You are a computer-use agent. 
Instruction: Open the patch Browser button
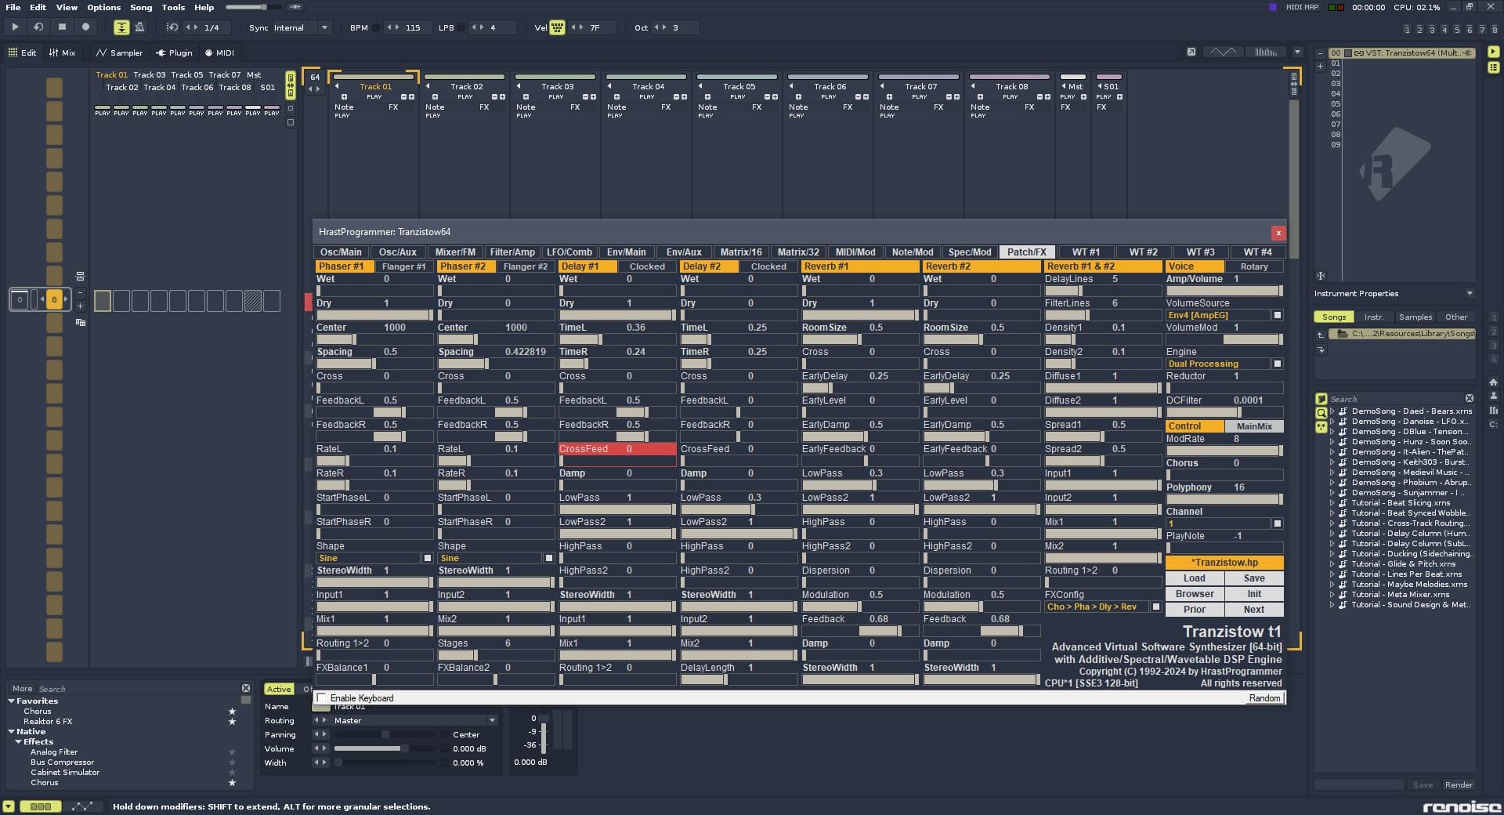click(1194, 594)
